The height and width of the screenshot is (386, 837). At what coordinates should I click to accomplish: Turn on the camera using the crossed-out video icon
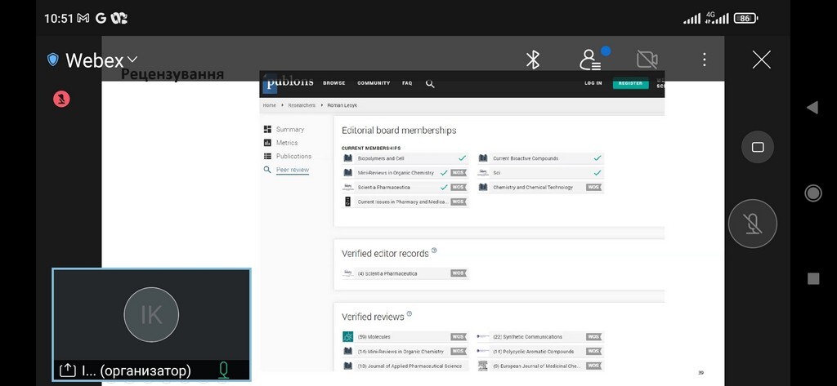pos(647,60)
